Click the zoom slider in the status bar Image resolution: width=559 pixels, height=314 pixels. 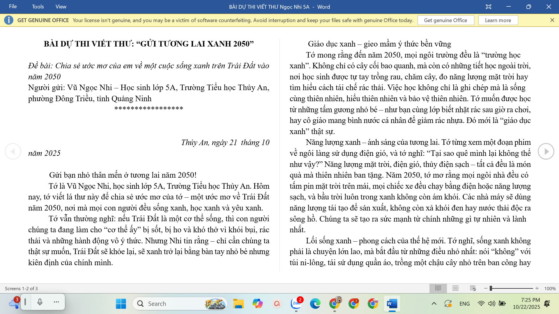pyautogui.click(x=512, y=288)
